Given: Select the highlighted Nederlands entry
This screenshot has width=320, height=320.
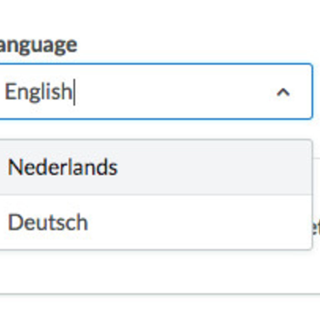Looking at the screenshot, I should point(62,167).
